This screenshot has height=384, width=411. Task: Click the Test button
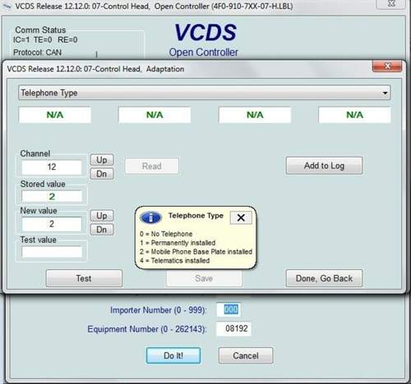click(84, 278)
